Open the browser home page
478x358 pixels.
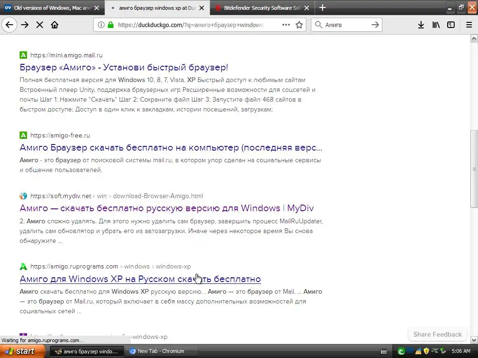[x=55, y=25]
